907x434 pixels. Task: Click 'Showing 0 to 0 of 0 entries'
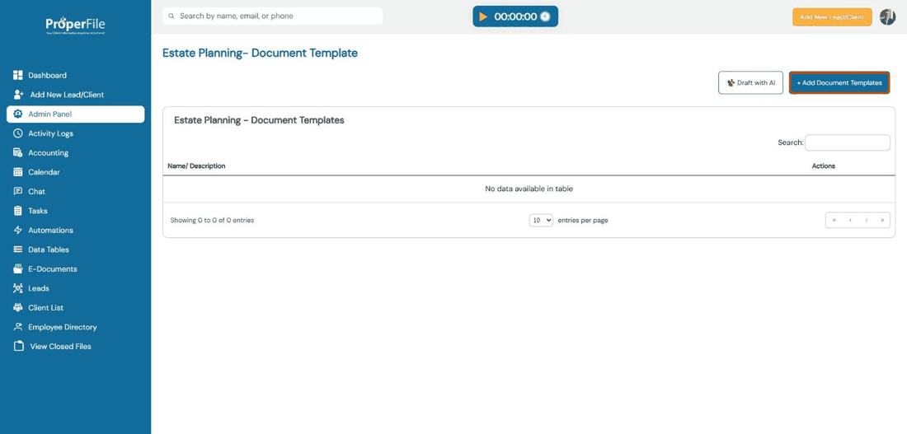click(212, 220)
